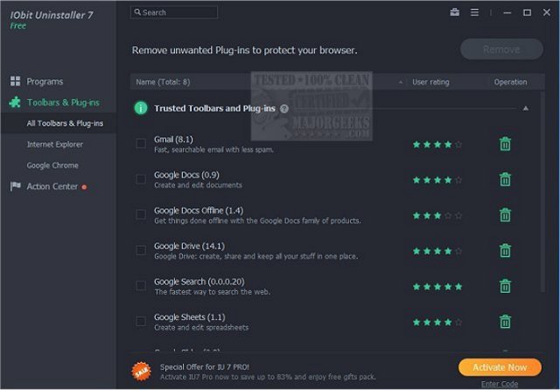Click the trash icon for Google Sheets

[505, 321]
